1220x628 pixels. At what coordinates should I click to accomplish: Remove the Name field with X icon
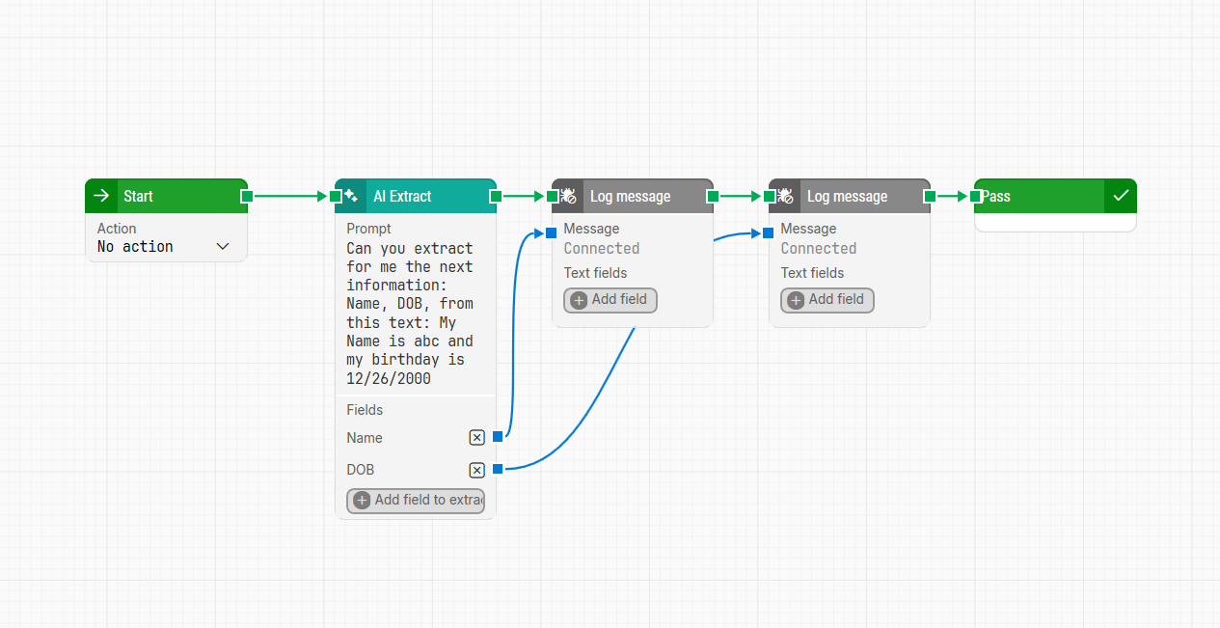tap(476, 438)
